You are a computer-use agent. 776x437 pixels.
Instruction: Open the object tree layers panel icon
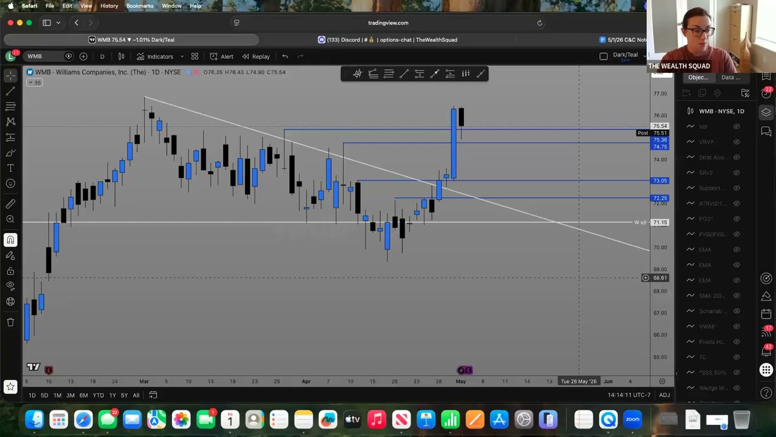[766, 112]
